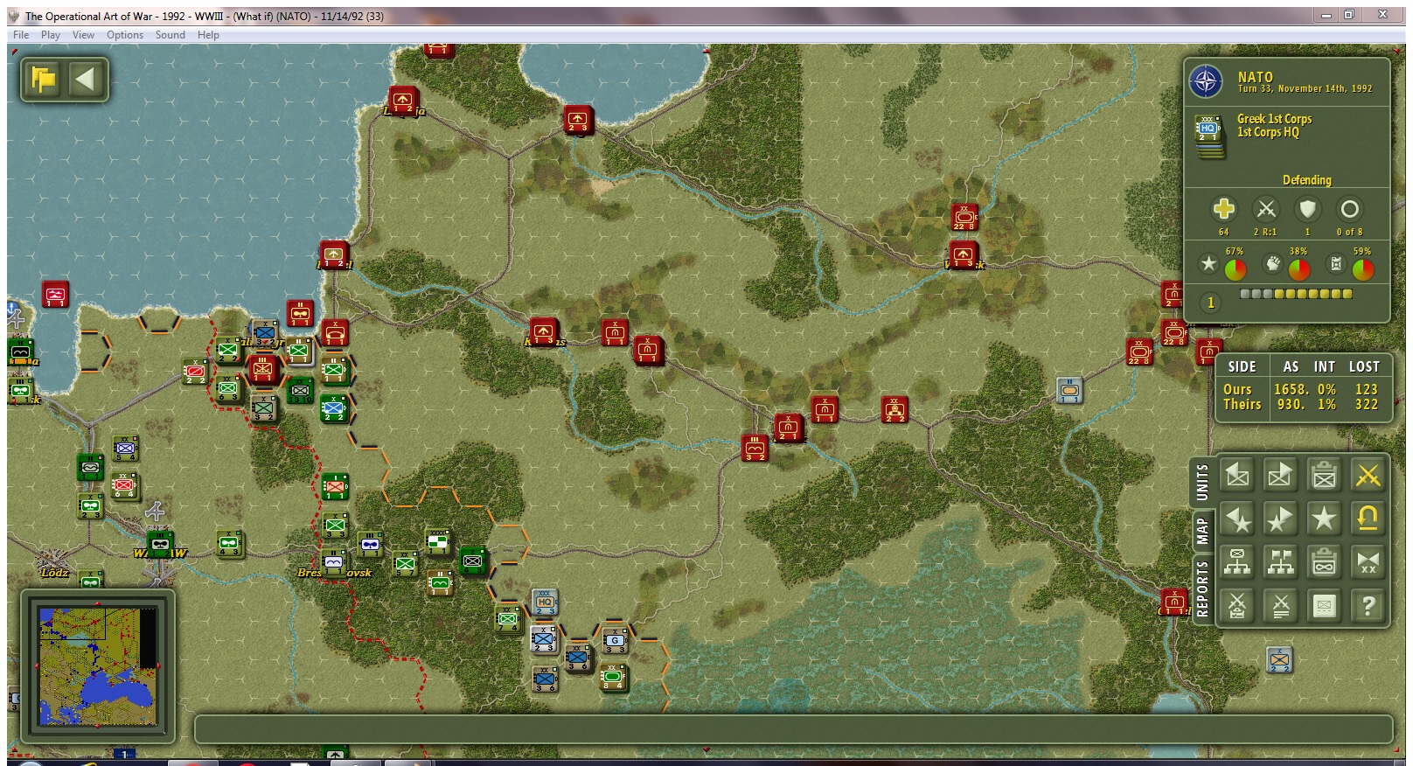The height and width of the screenshot is (766, 1413).
Task: Click the crossed swords strength icon in info panel
Action: pyautogui.click(x=1265, y=209)
